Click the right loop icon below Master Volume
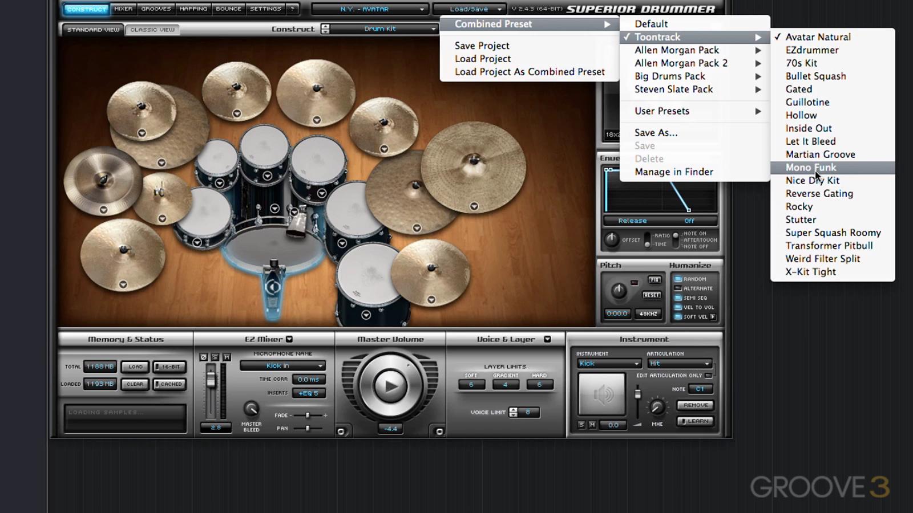 click(439, 431)
